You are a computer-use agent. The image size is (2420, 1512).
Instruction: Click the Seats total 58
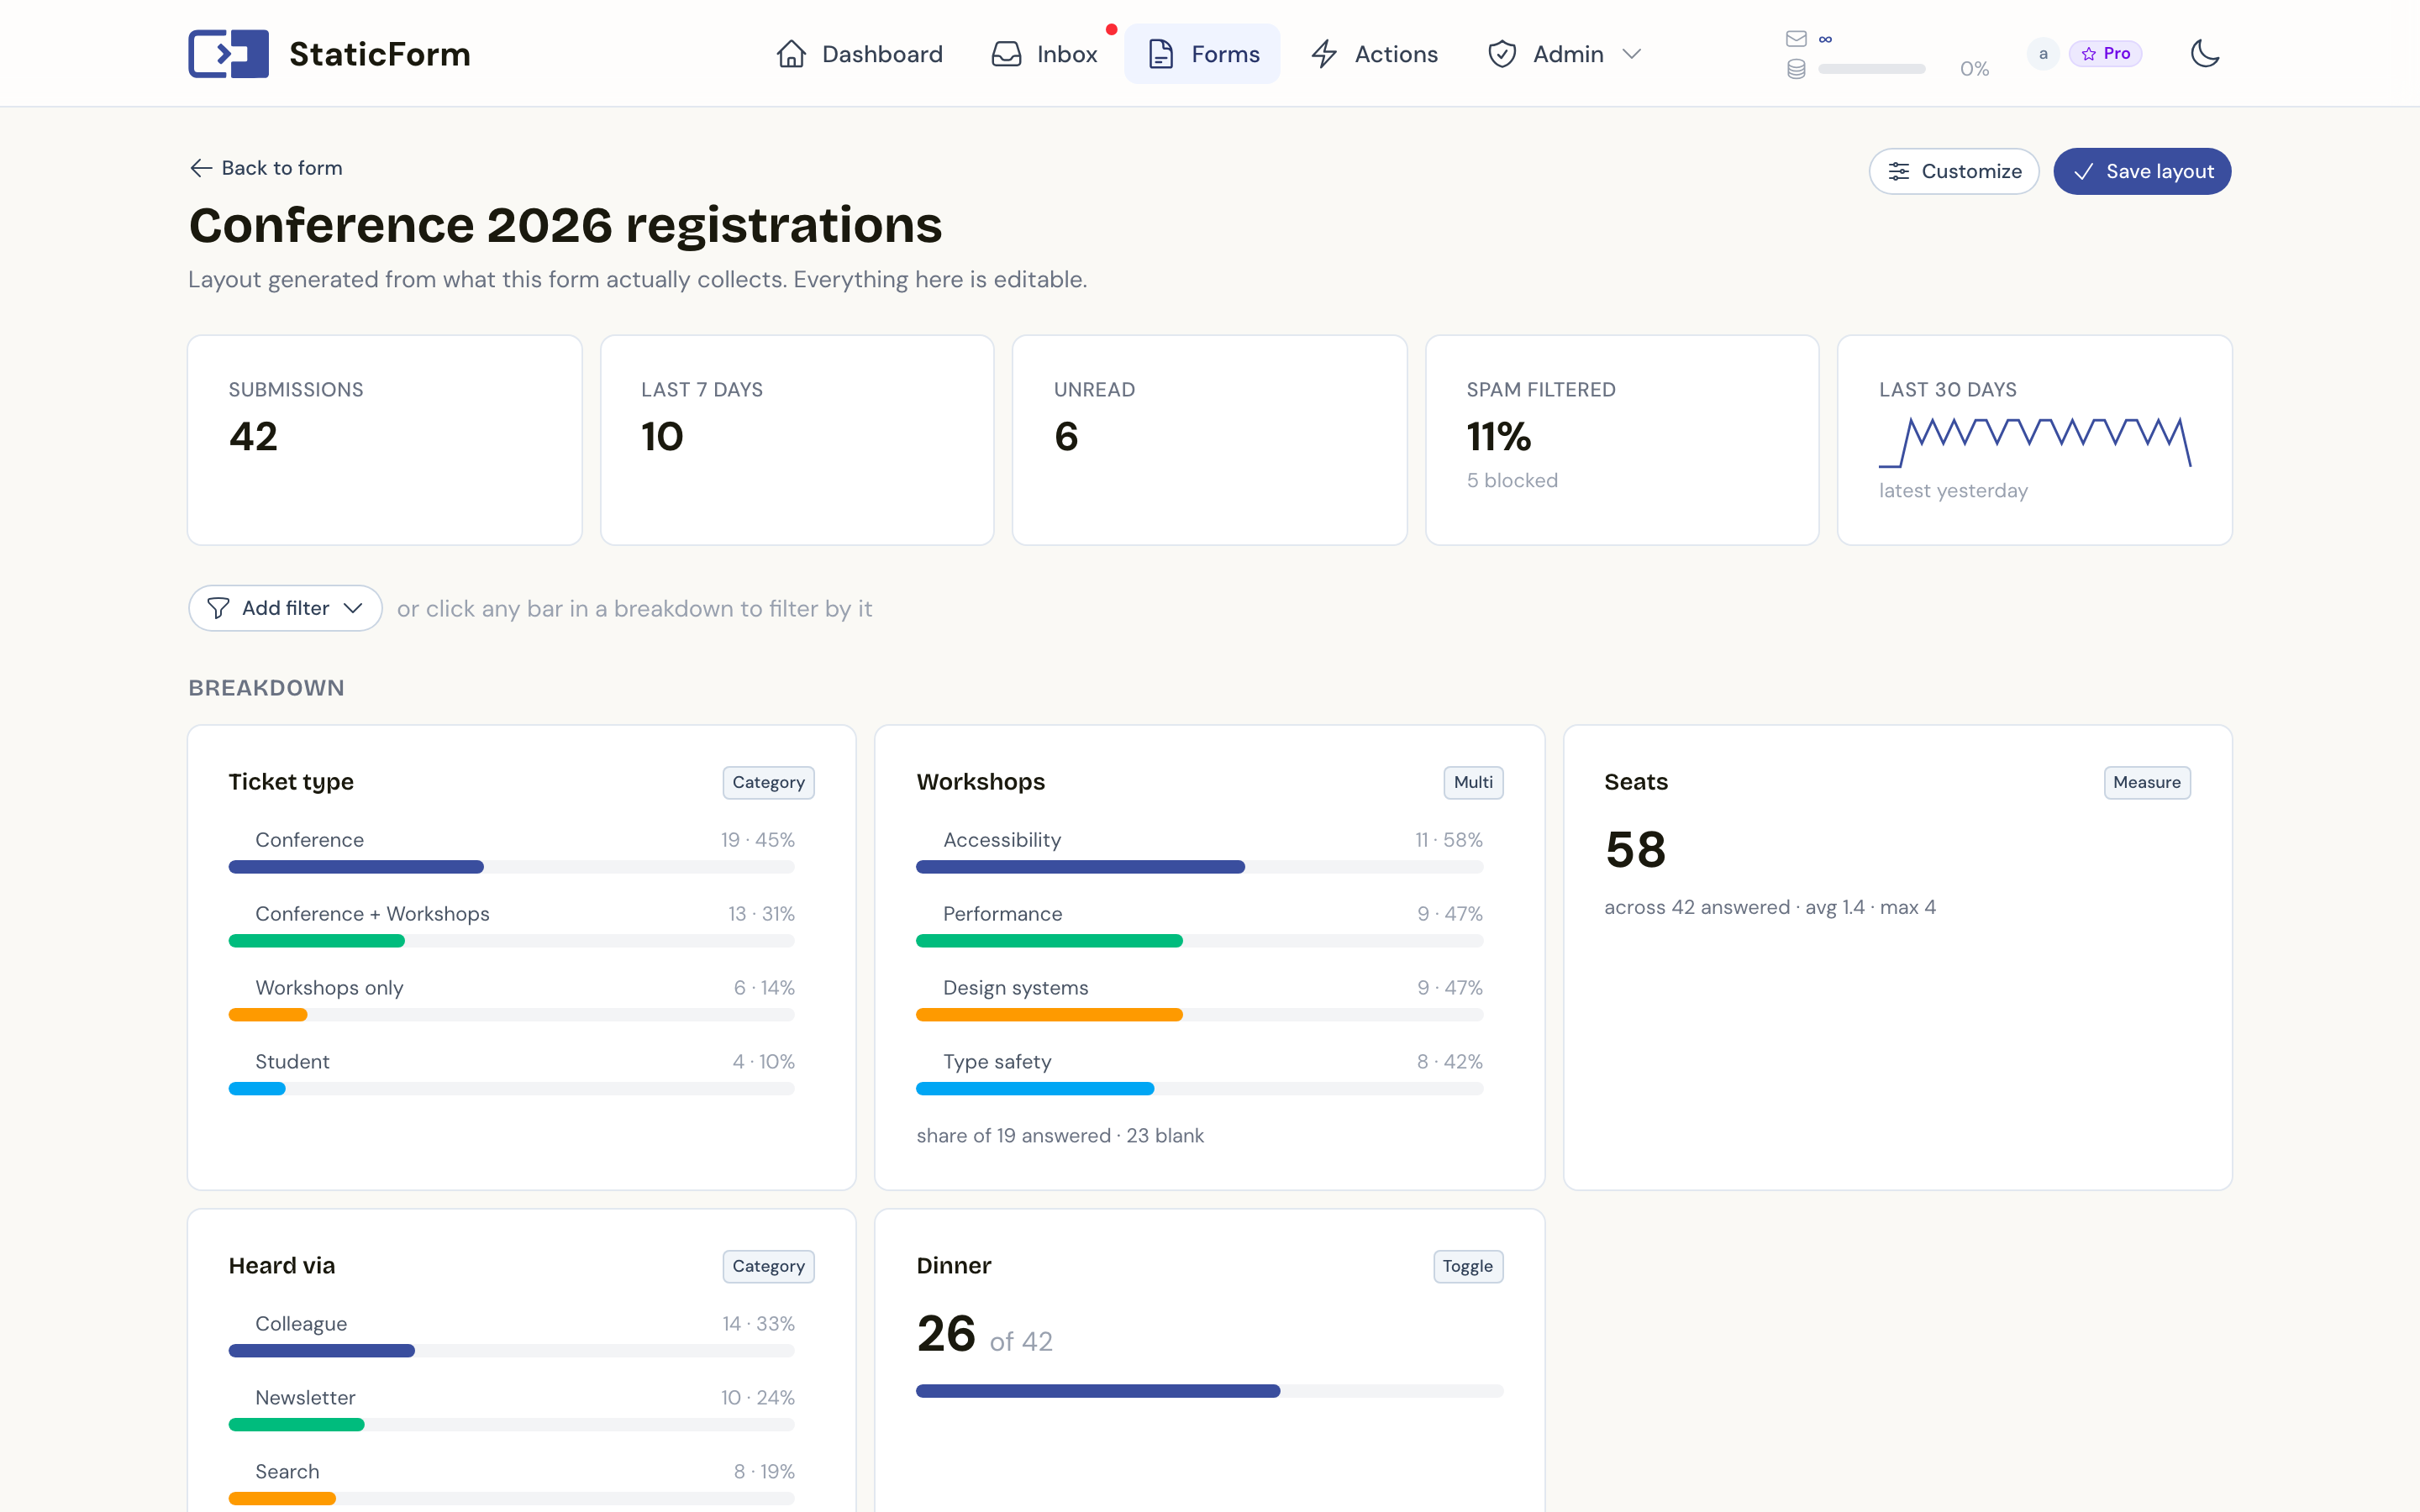click(1635, 850)
